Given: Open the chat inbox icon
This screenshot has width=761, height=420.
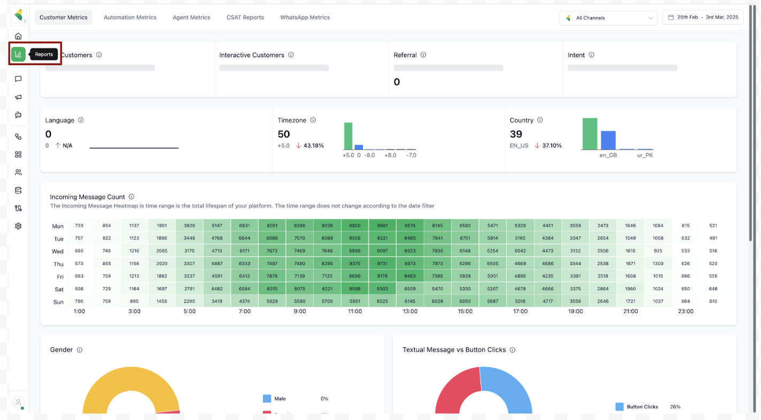Looking at the screenshot, I should point(18,79).
